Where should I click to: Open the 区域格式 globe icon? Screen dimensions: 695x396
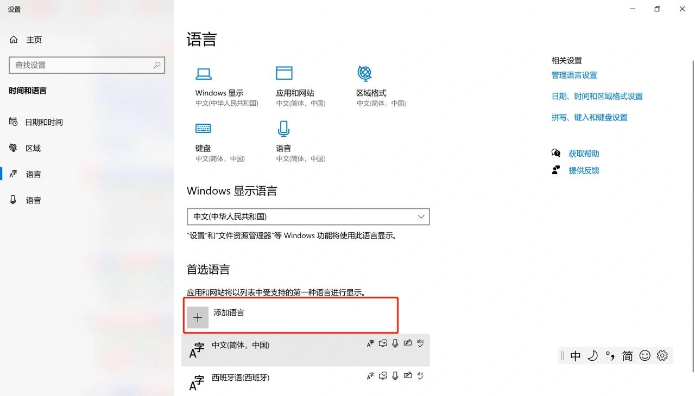point(364,73)
